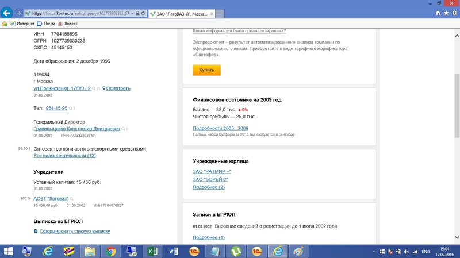Open the browser home page icon
460x258 pixels.
pos(438,13)
